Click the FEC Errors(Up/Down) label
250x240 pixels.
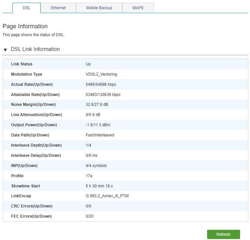[31, 216]
